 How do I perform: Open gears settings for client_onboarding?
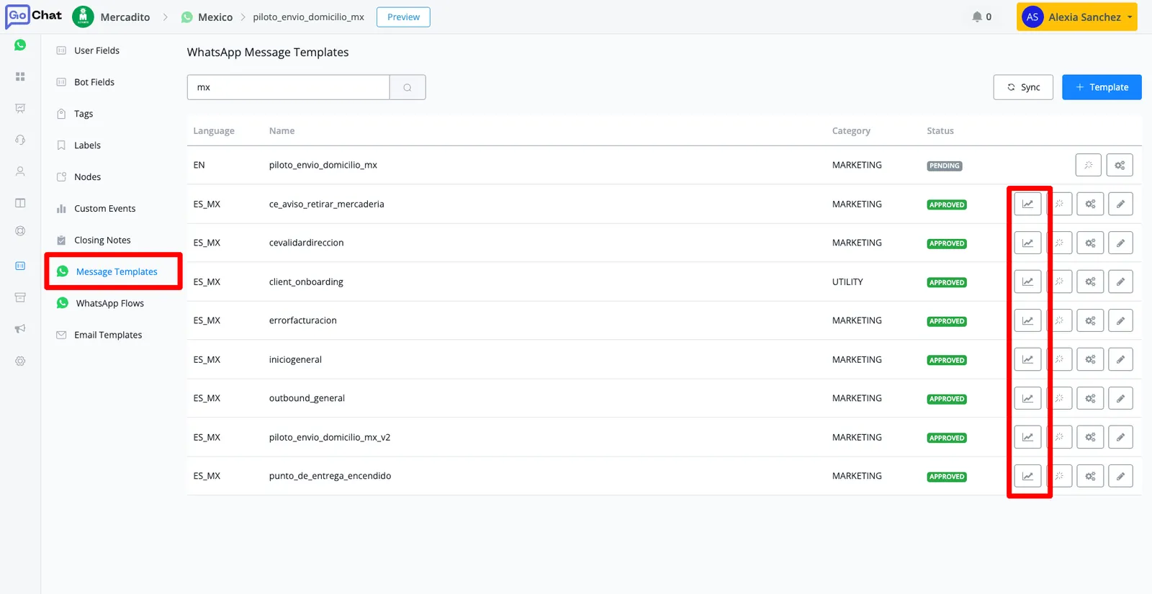[x=1090, y=282]
